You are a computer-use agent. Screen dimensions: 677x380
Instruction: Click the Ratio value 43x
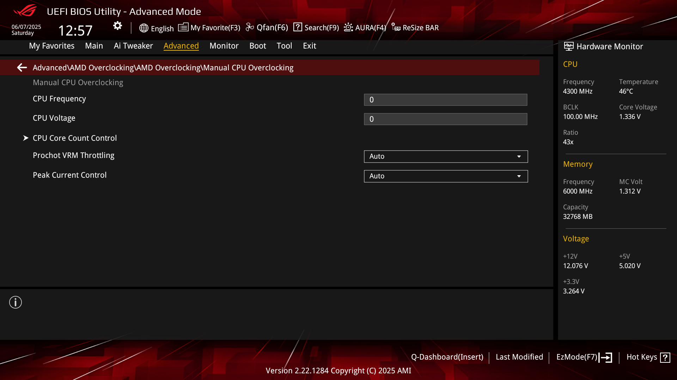568,142
